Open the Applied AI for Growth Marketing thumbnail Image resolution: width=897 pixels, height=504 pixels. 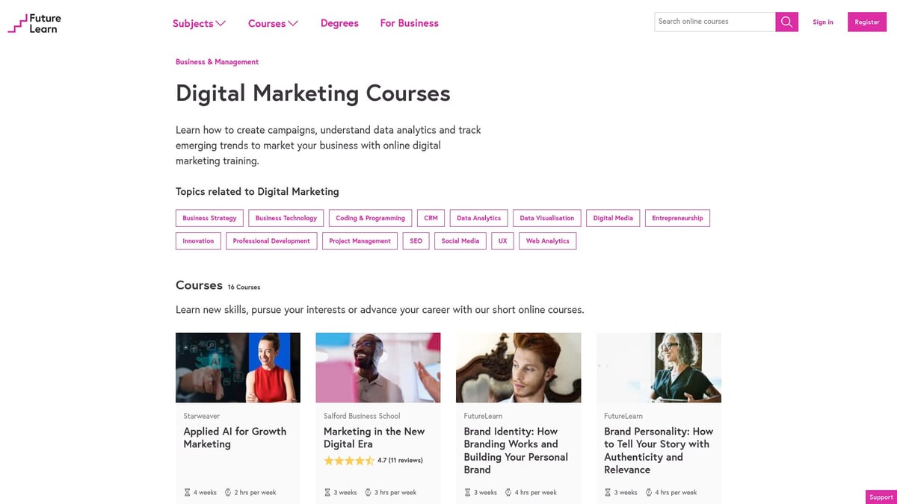(x=238, y=368)
